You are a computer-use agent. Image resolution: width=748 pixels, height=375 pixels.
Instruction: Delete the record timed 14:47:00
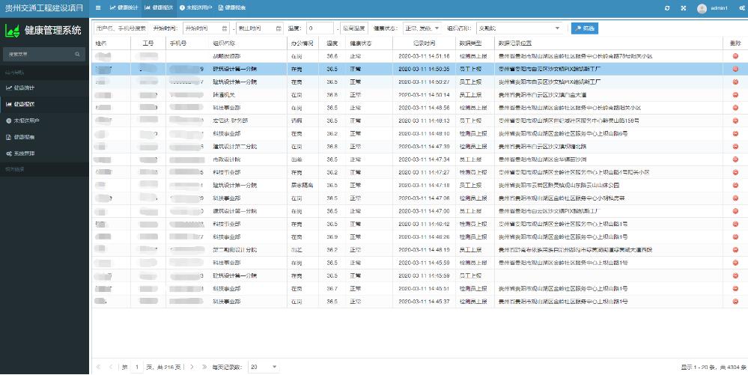pos(735,211)
